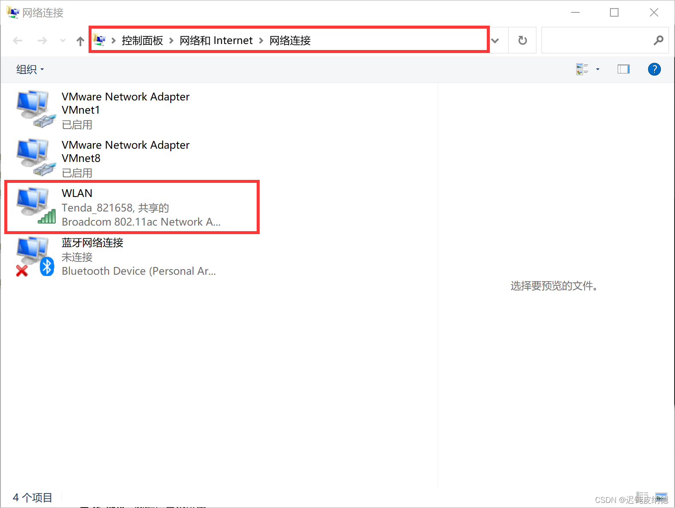
Task: Click the 网络连接 breadcrumb
Action: [x=290, y=41]
